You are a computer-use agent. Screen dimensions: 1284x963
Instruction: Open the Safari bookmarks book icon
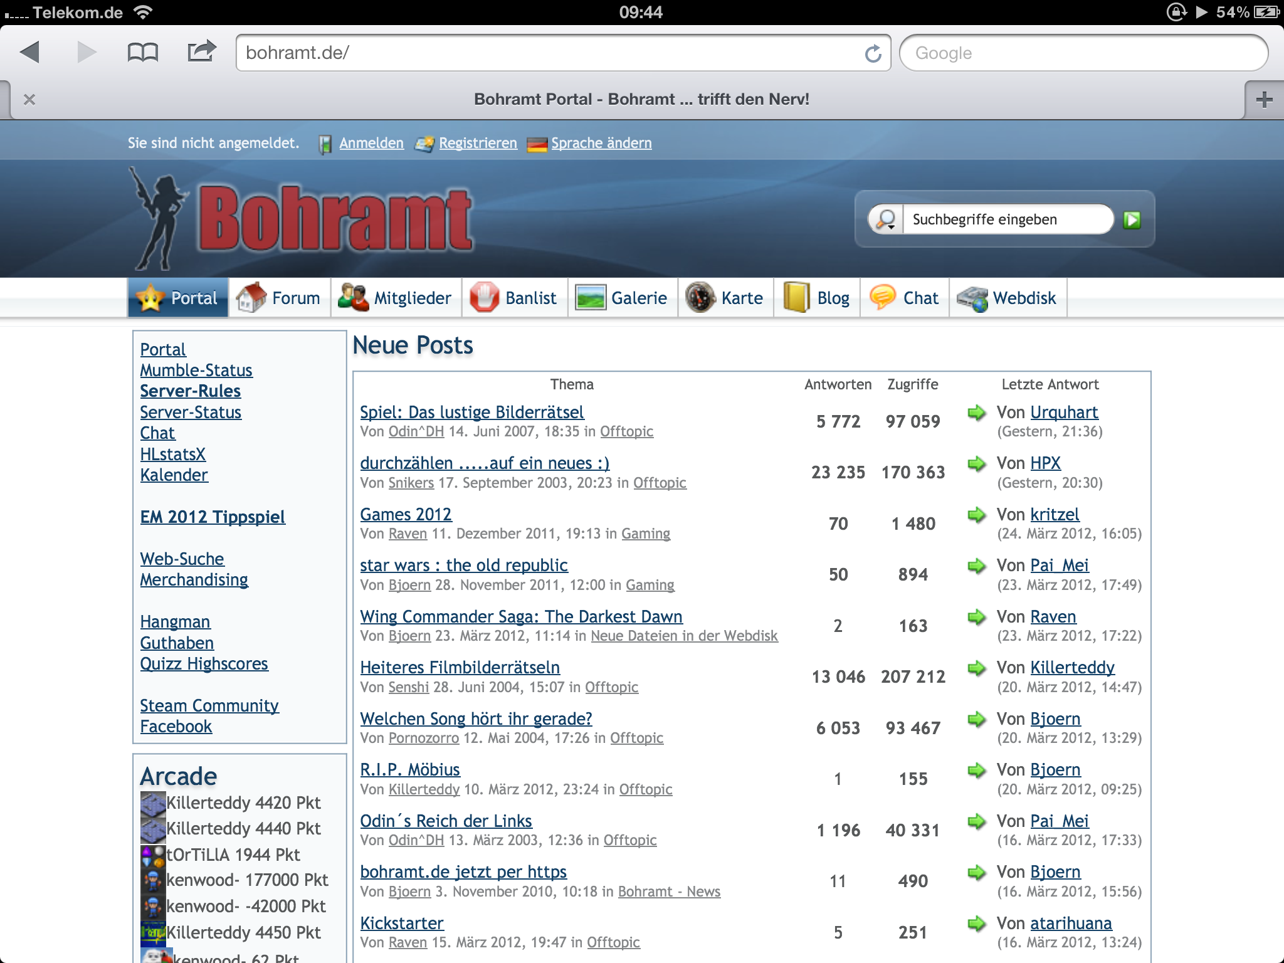coord(142,52)
